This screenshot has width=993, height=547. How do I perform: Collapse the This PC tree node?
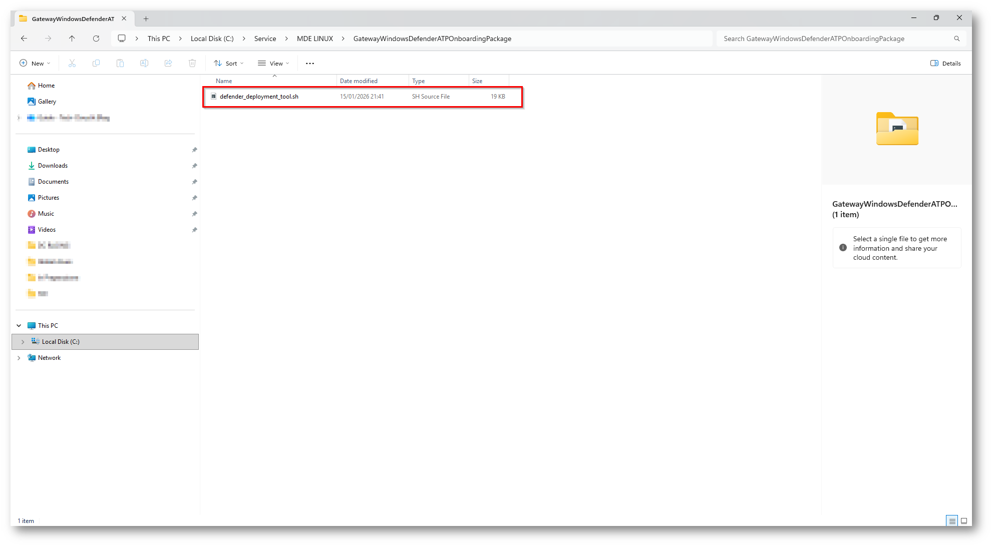click(19, 326)
